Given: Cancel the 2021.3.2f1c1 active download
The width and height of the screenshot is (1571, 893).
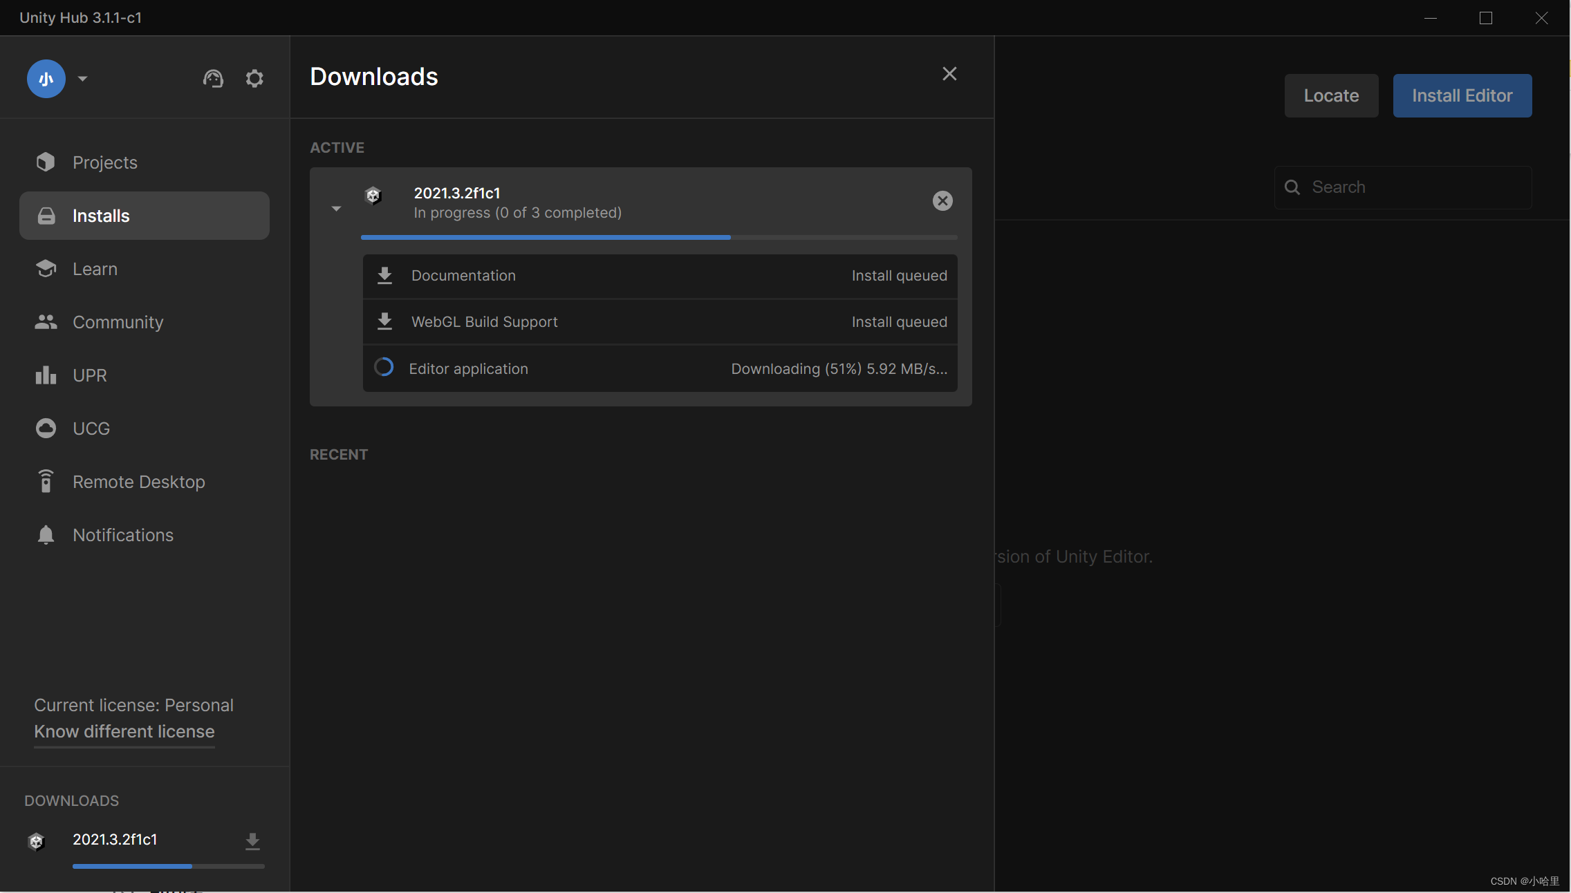Looking at the screenshot, I should point(942,200).
